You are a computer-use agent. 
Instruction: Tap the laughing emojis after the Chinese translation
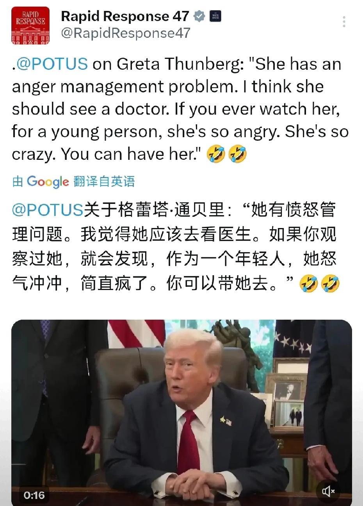tap(319, 283)
